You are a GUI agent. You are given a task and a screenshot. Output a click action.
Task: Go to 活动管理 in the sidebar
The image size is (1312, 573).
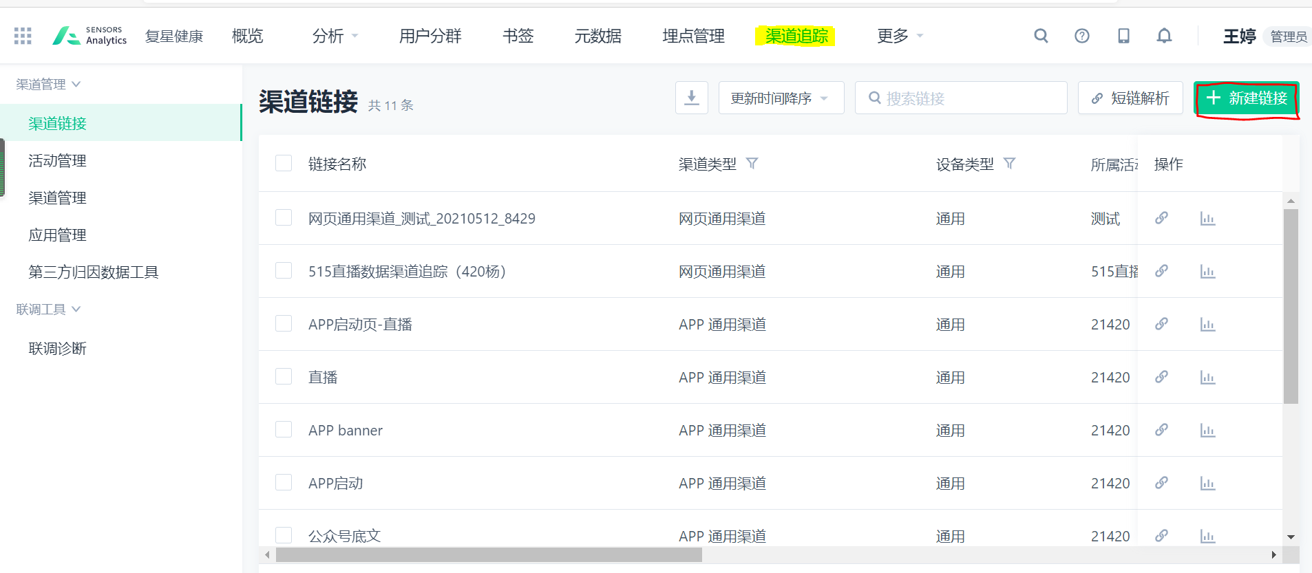click(x=57, y=161)
